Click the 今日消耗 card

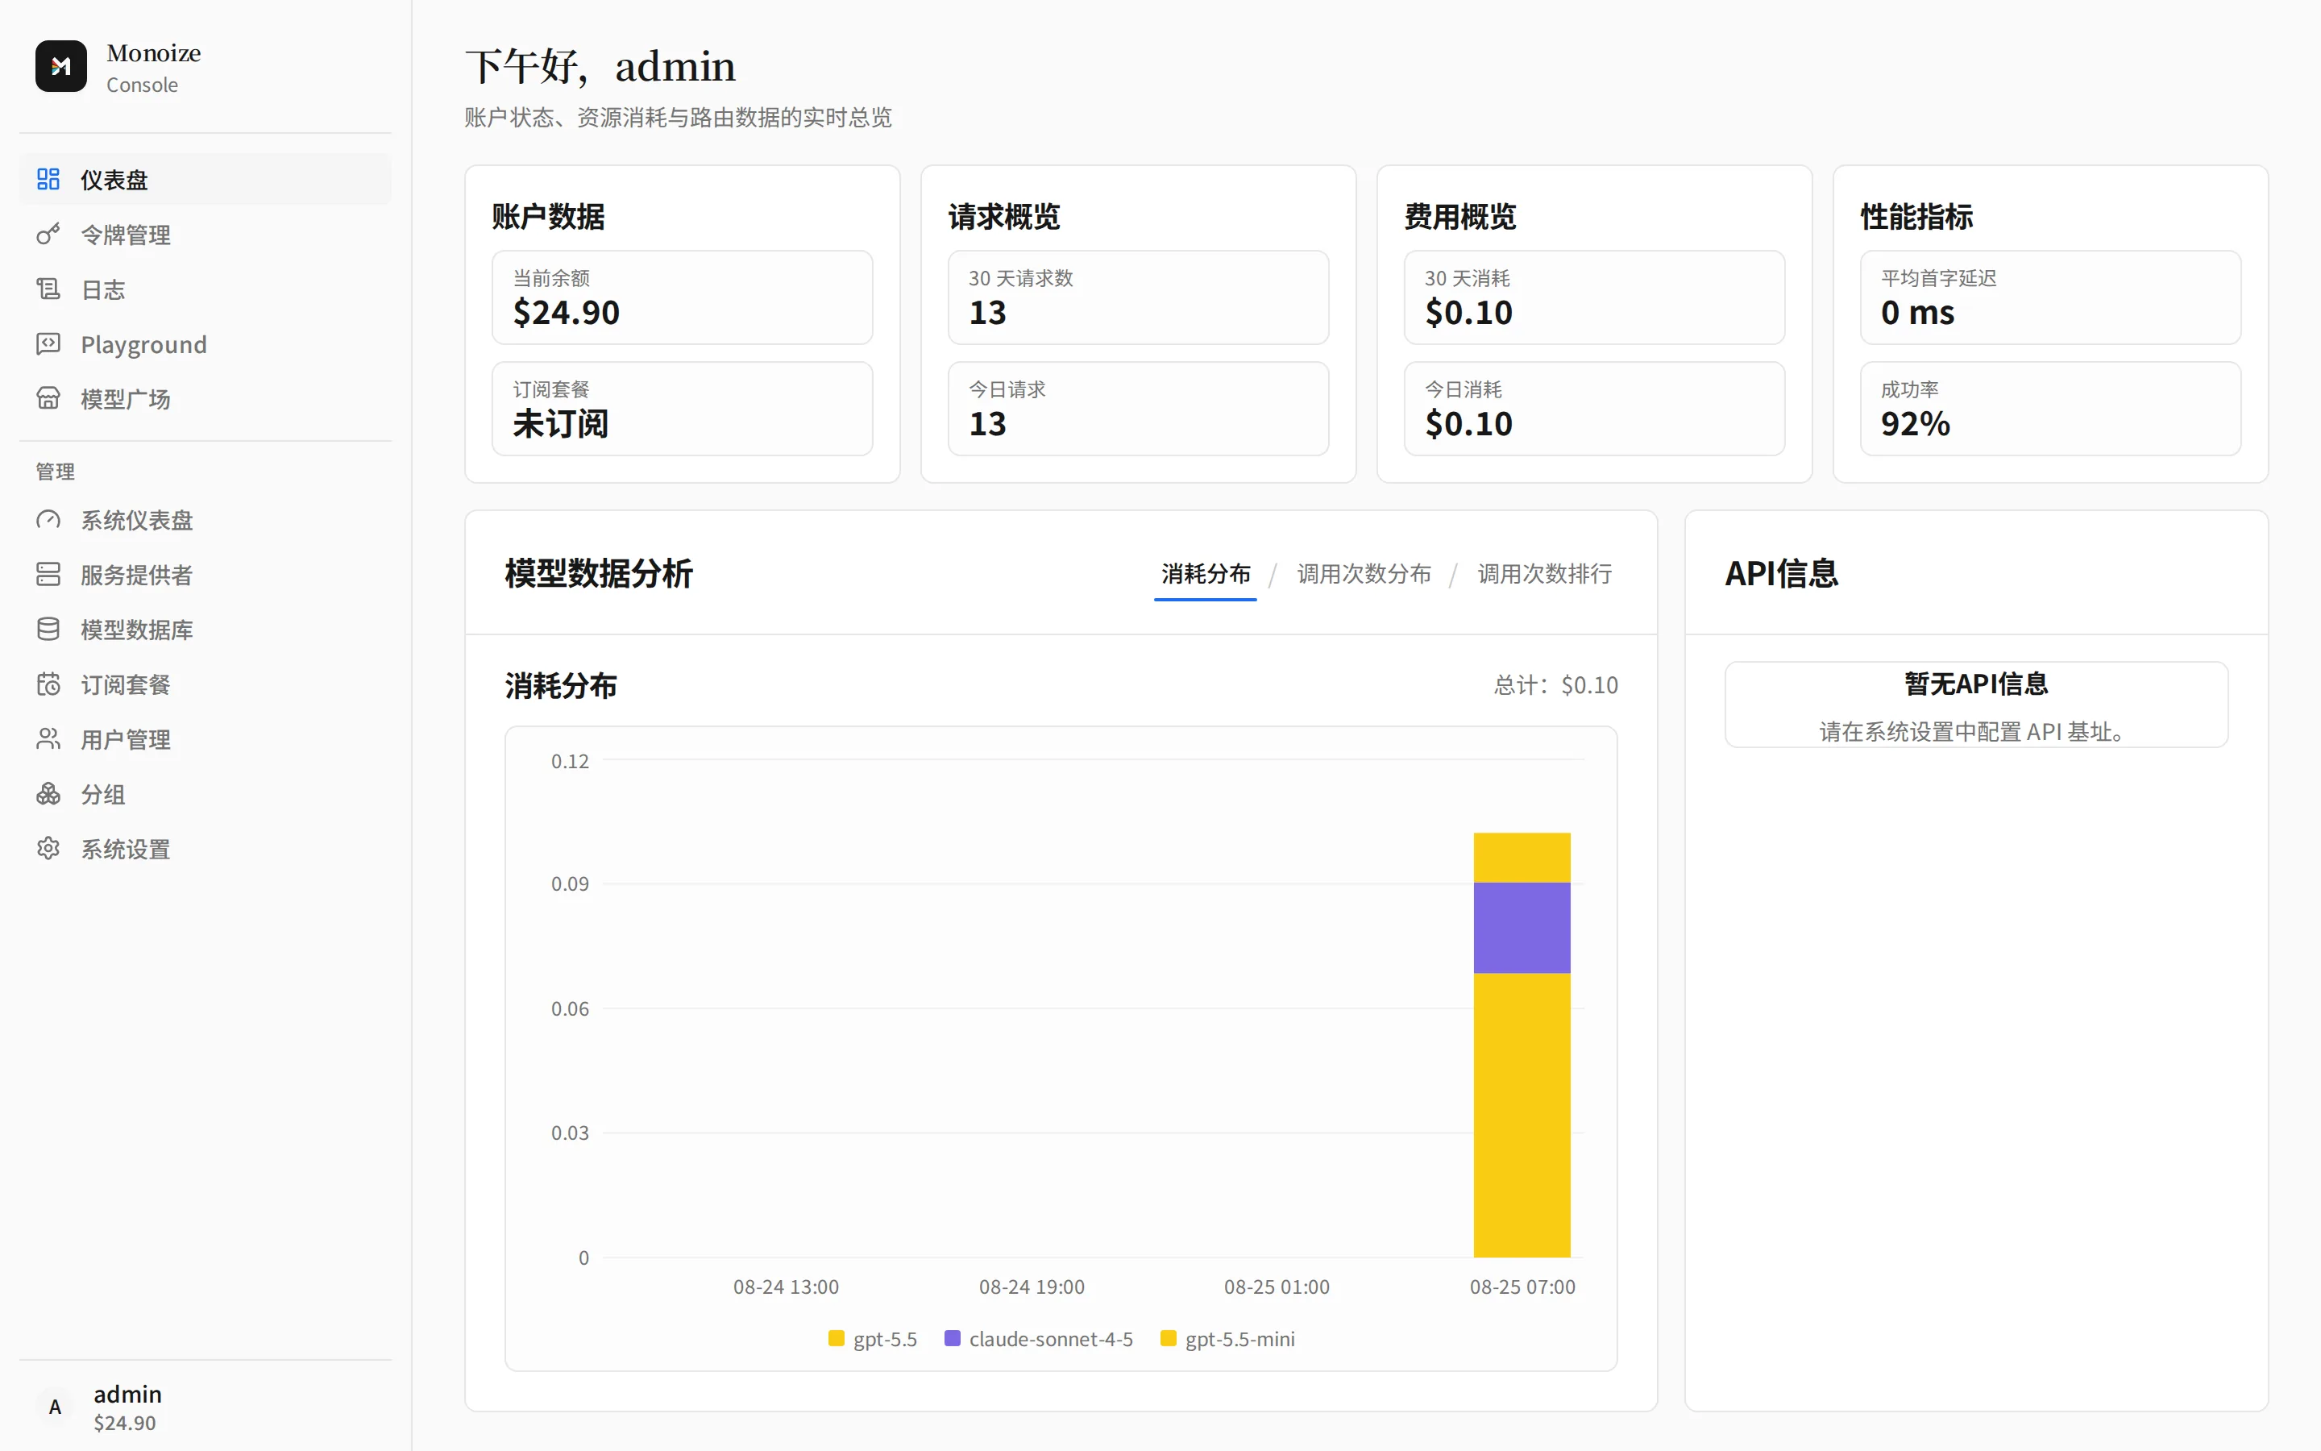pyautogui.click(x=1594, y=409)
